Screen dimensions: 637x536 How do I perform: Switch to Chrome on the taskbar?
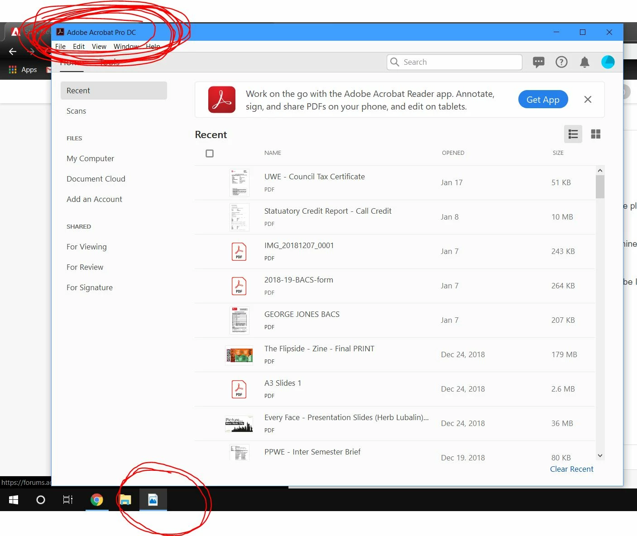96,500
